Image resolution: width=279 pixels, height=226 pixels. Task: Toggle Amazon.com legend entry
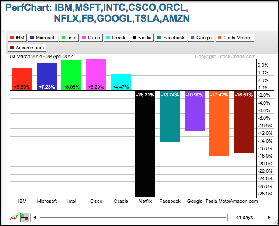[x=27, y=48]
